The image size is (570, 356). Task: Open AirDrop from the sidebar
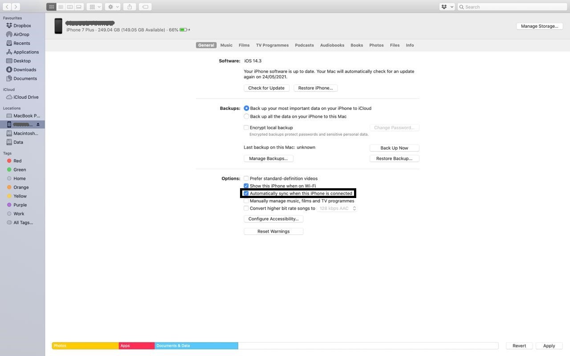[22, 34]
